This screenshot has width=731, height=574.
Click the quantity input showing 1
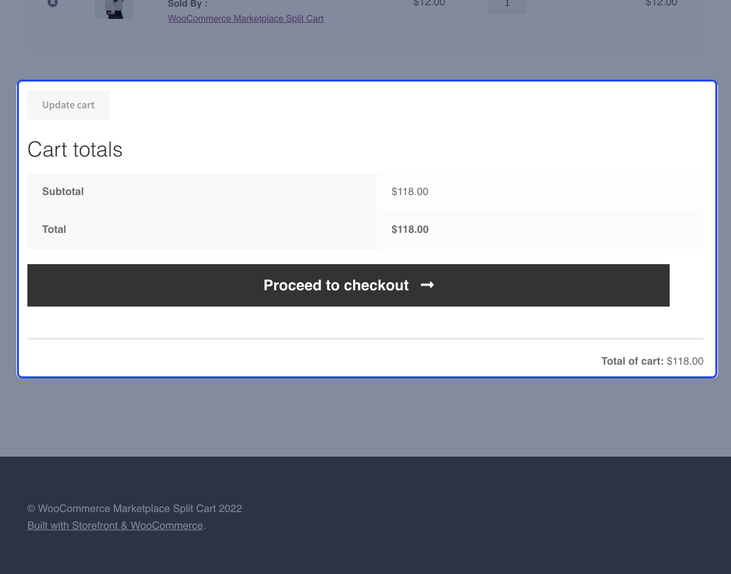click(506, 5)
